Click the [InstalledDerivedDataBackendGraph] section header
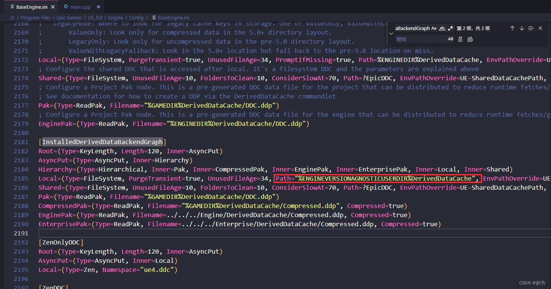This screenshot has height=289, width=551. (102, 142)
